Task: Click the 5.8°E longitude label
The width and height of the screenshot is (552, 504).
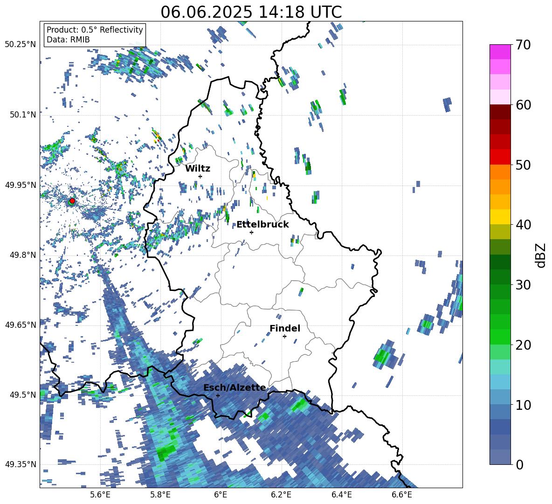Action: click(x=160, y=495)
